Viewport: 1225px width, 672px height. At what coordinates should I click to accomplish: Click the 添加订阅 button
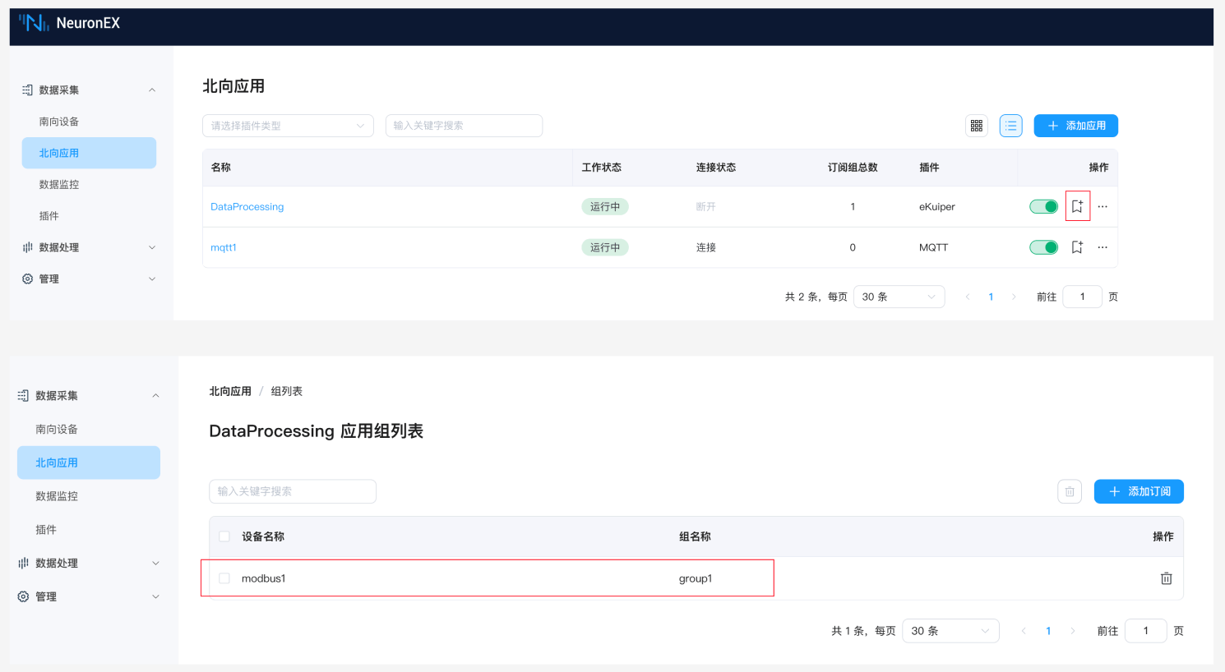pyautogui.click(x=1139, y=491)
